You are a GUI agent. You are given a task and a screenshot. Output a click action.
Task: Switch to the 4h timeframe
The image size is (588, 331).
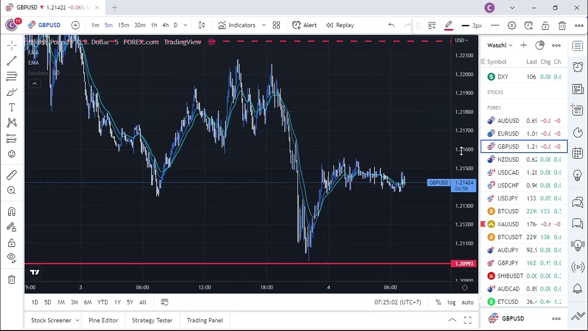(165, 25)
